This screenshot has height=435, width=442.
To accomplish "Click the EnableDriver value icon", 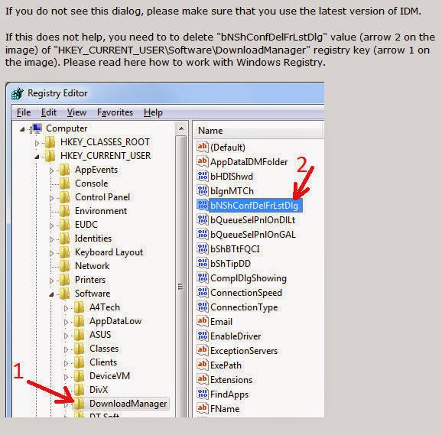I will coord(203,336).
